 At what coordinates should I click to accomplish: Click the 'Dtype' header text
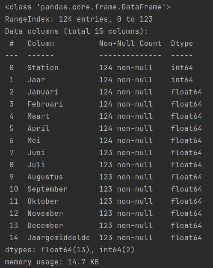tap(182, 44)
